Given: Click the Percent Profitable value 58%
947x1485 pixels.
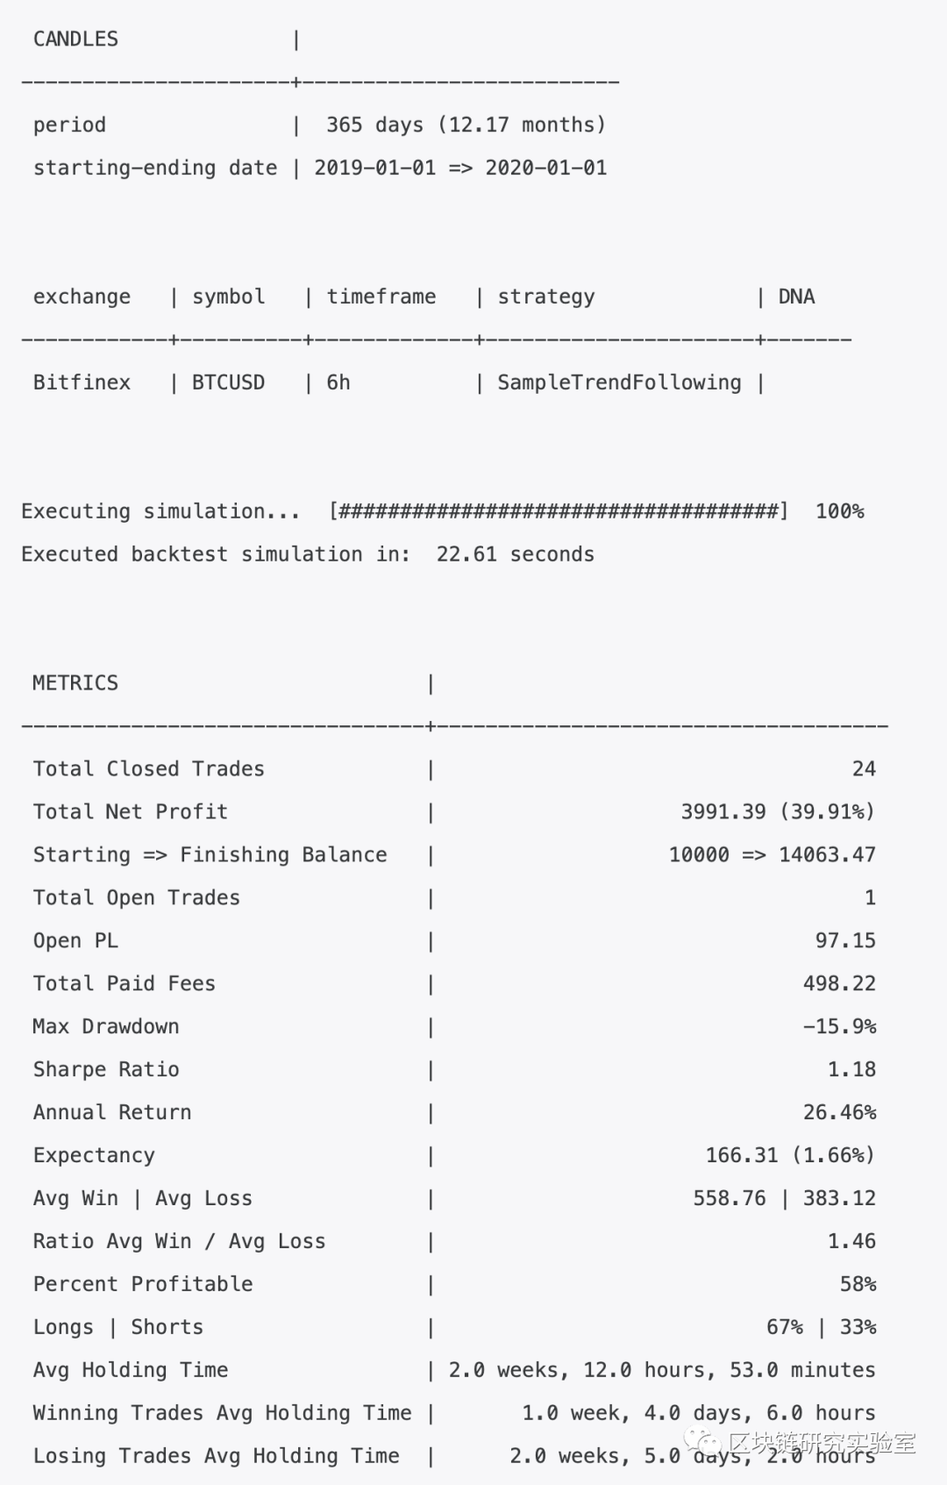Looking at the screenshot, I should [x=858, y=1284].
